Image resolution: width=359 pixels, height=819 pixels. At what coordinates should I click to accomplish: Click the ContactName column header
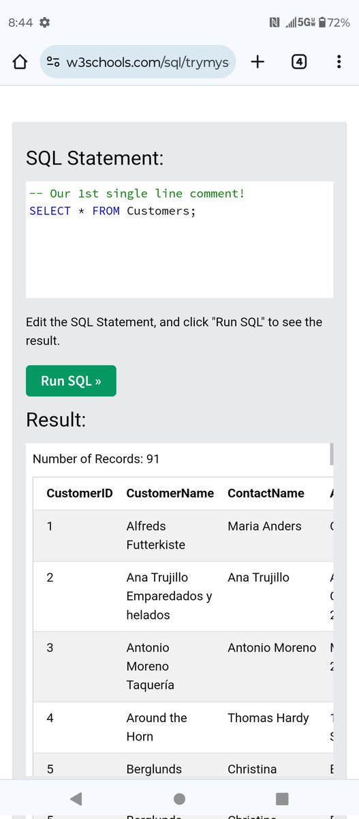pyautogui.click(x=266, y=493)
